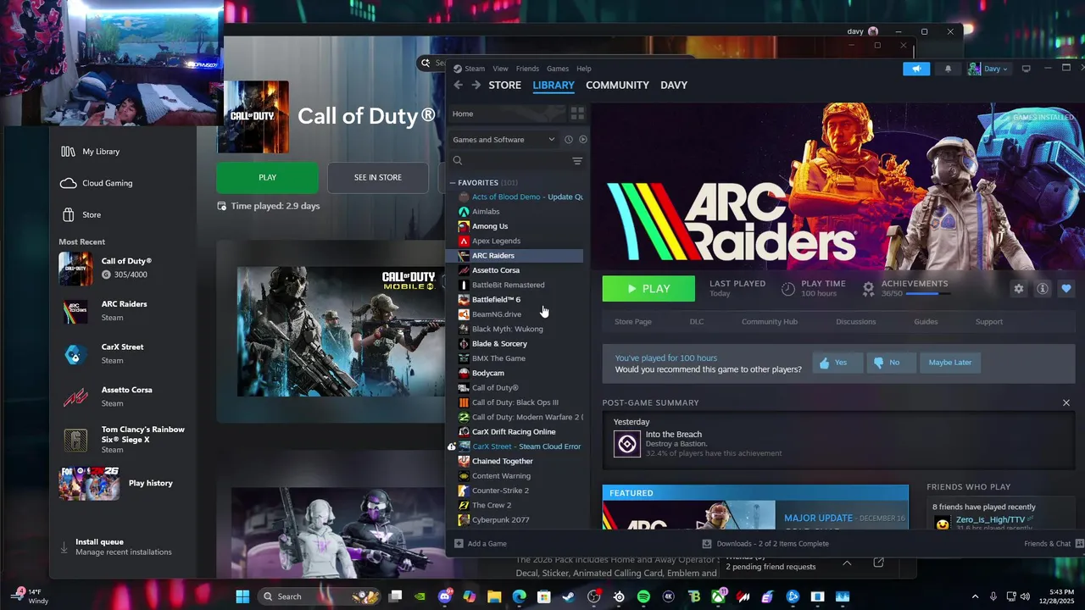Viewport: 1085px width, 610px height.
Task: Switch Steam to Big Picture mode icon
Action: click(1026, 69)
